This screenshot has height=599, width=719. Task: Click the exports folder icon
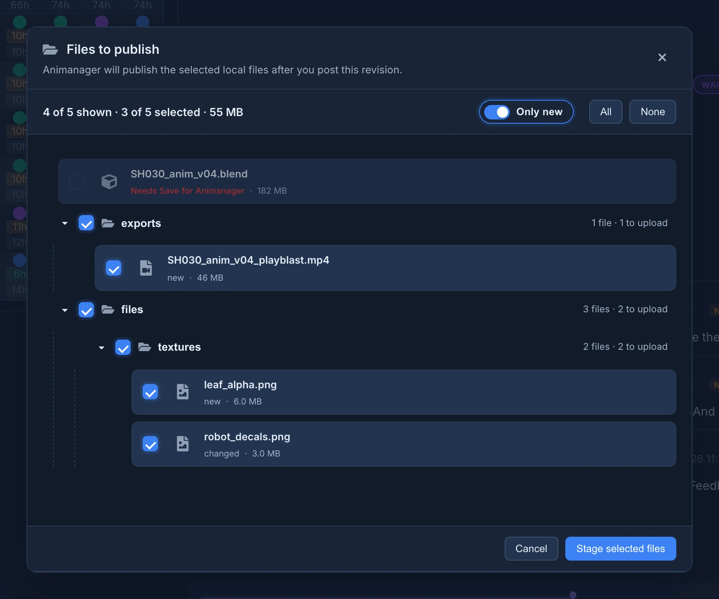point(108,223)
